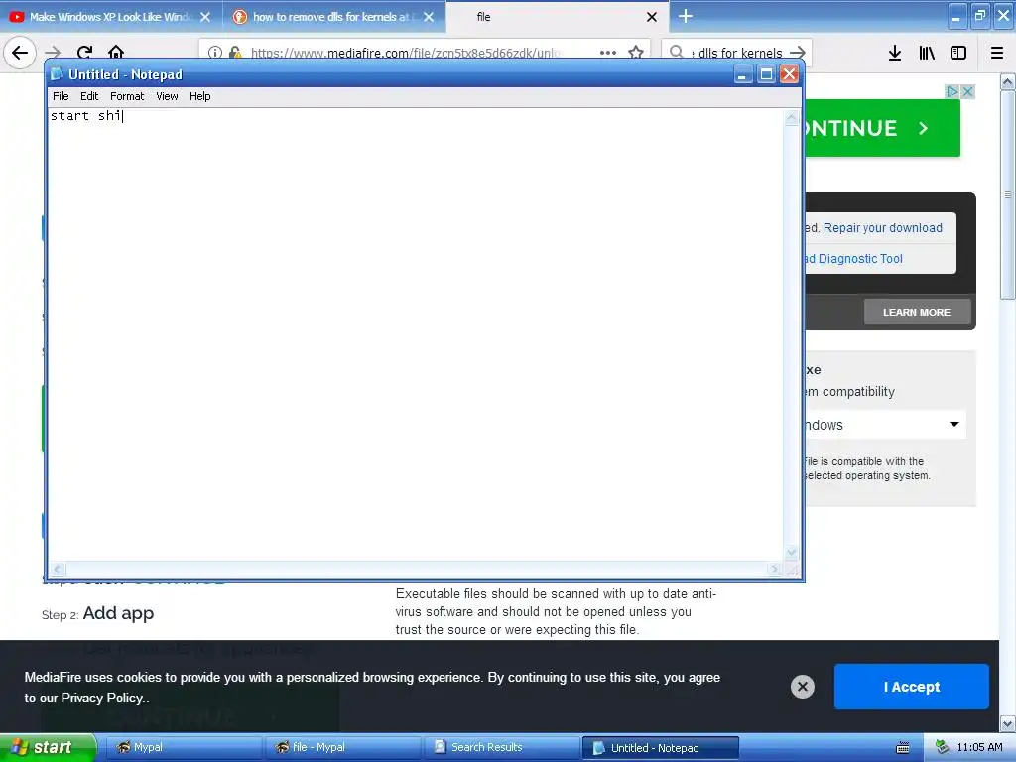
Task: Close the advertisement with the X icon
Action: pyautogui.click(x=968, y=91)
